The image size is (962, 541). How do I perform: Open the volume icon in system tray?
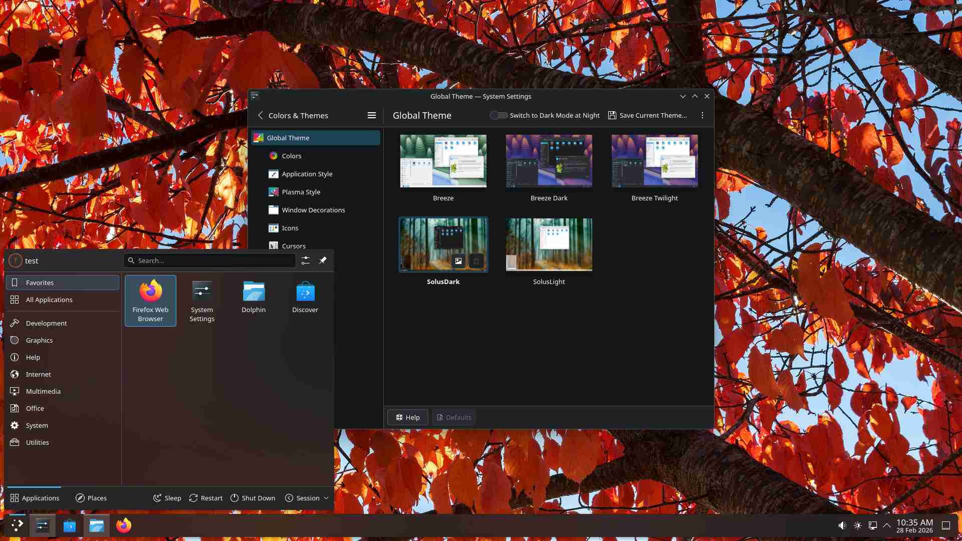[842, 525]
